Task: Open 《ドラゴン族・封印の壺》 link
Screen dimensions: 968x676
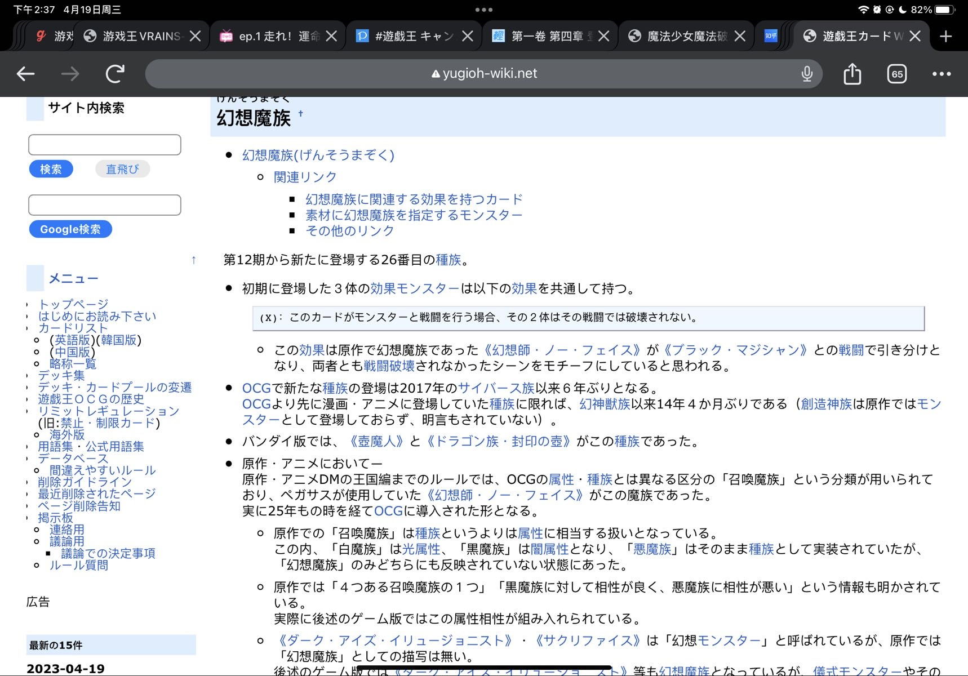Action: pos(499,441)
